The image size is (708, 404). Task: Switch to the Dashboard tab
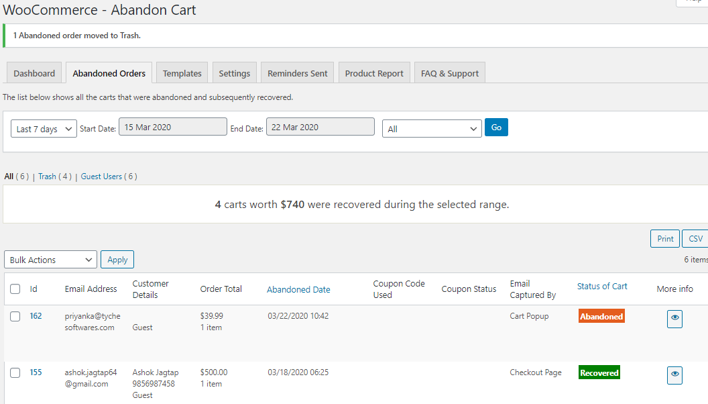point(34,73)
